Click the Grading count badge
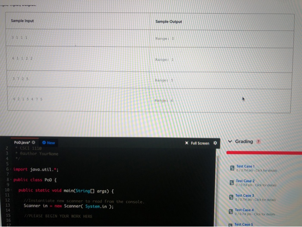Screen dimensions: 302x227 click(x=258, y=142)
